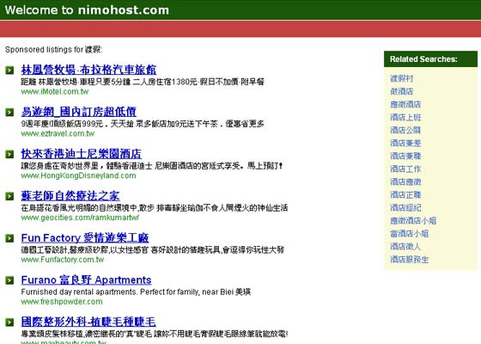This screenshot has height=344, width=481.
Task: Select related search 酒店正職
Action: (405, 194)
